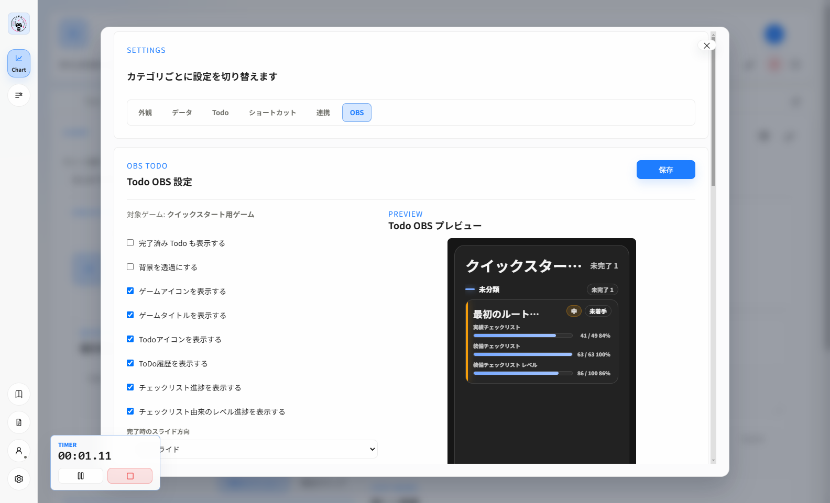Click the 86 / 100 86% value
Screen dimensions: 830x503
[594, 373]
